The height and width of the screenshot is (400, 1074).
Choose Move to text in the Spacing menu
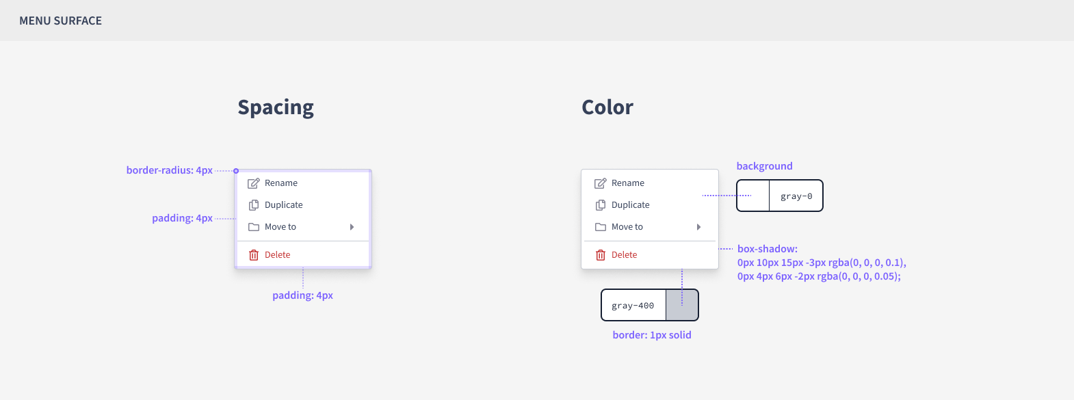point(280,227)
